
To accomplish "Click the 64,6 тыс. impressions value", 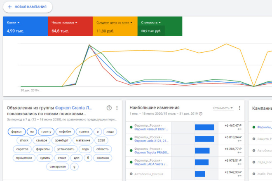I will pos(60,31).
